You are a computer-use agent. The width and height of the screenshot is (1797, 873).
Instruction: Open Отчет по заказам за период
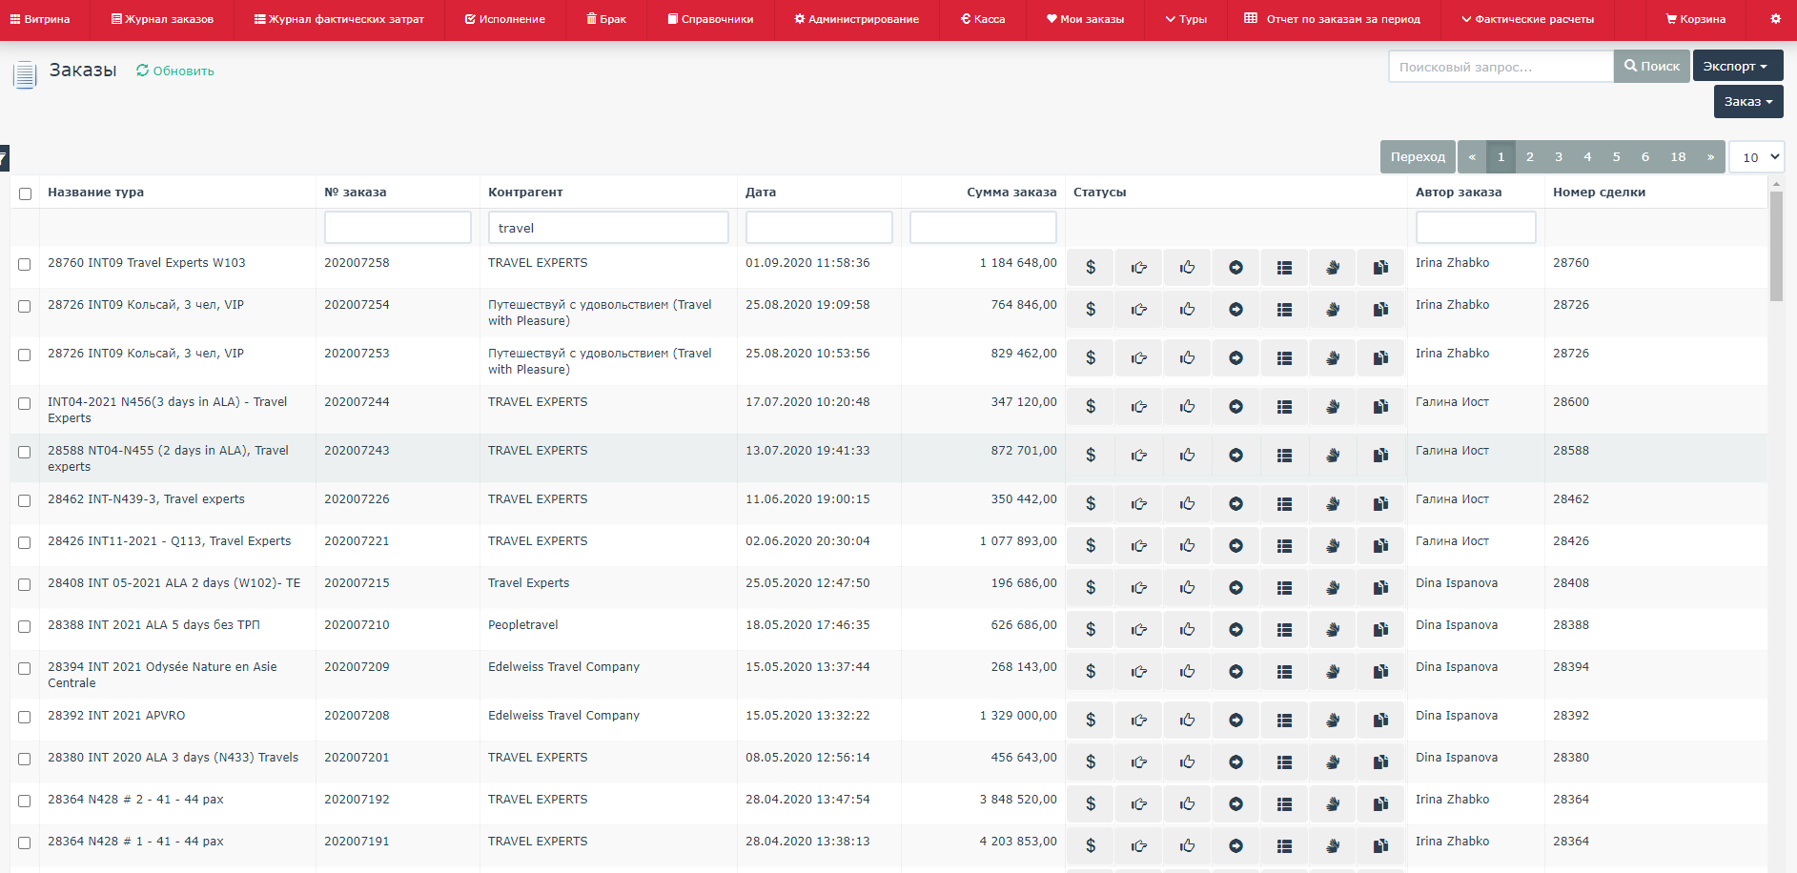click(x=1333, y=19)
